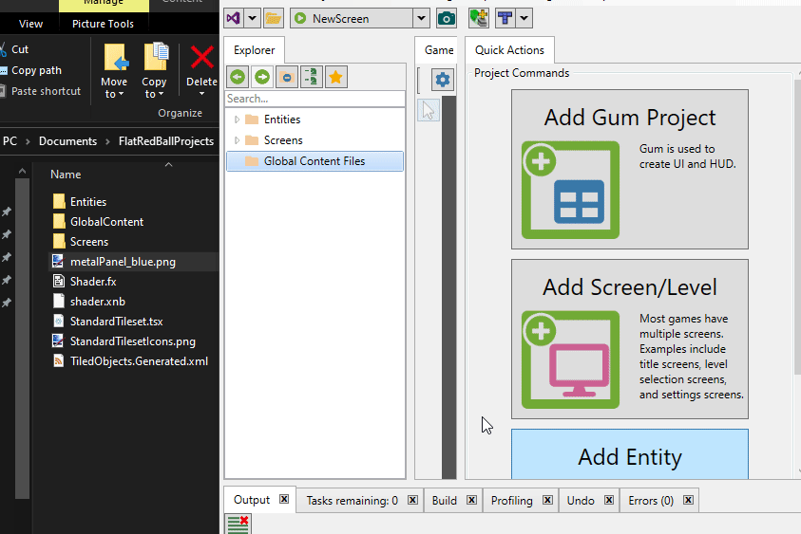Open the NewScreen startup screen dropdown
Viewport: 801px width, 534px height.
(x=421, y=18)
